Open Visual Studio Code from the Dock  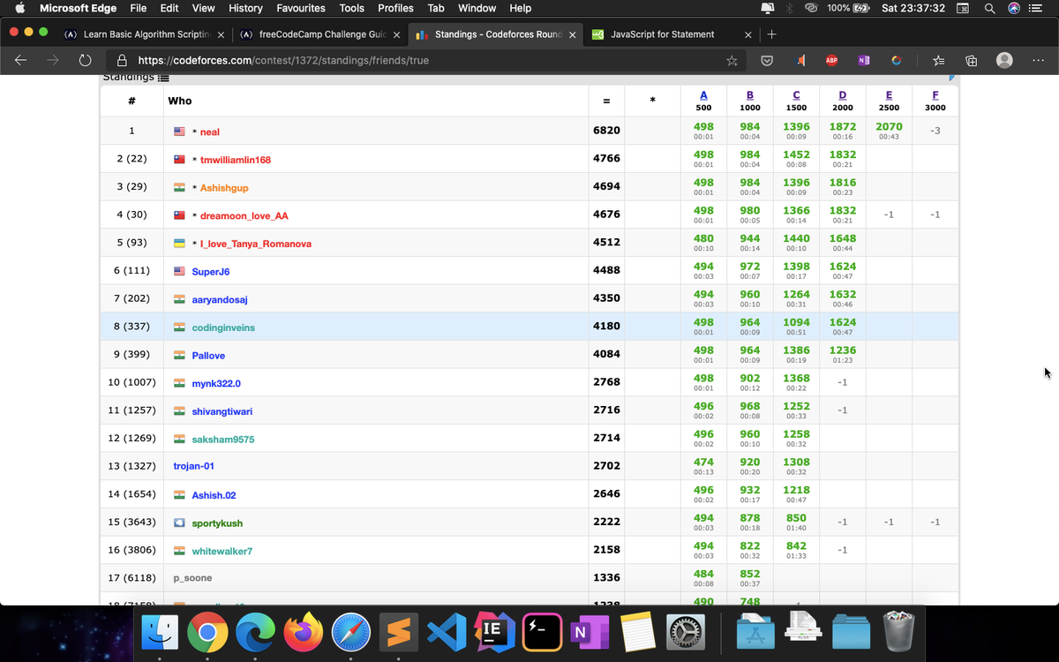[x=447, y=632]
